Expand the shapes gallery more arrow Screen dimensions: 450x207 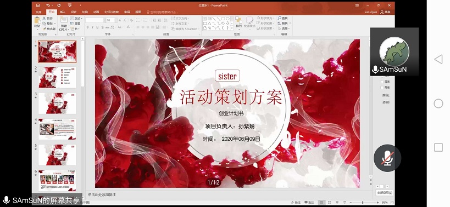point(232,28)
